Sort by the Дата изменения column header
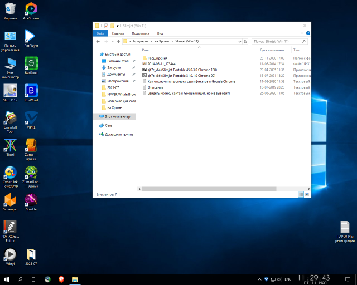 (272, 50)
